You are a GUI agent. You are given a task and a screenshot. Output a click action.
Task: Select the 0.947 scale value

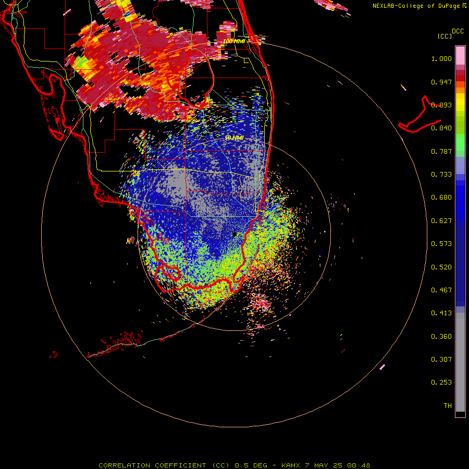point(441,82)
